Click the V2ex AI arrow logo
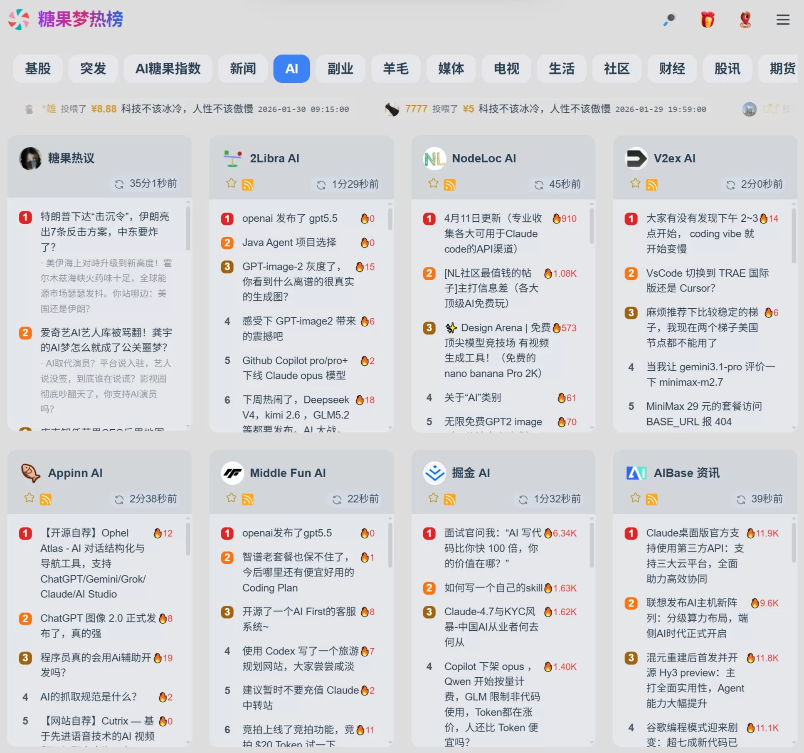804x753 pixels. [636, 159]
